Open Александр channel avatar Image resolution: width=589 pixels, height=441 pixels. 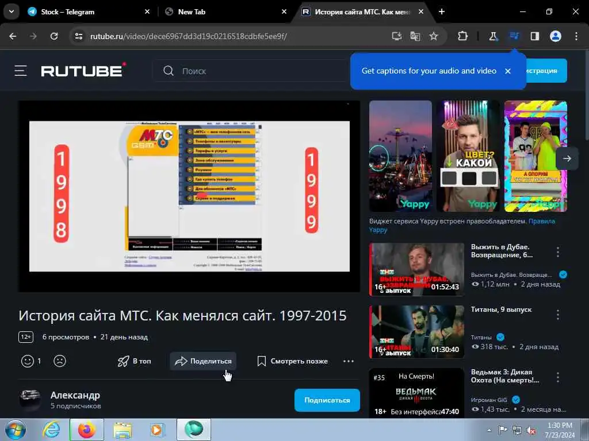(x=30, y=400)
